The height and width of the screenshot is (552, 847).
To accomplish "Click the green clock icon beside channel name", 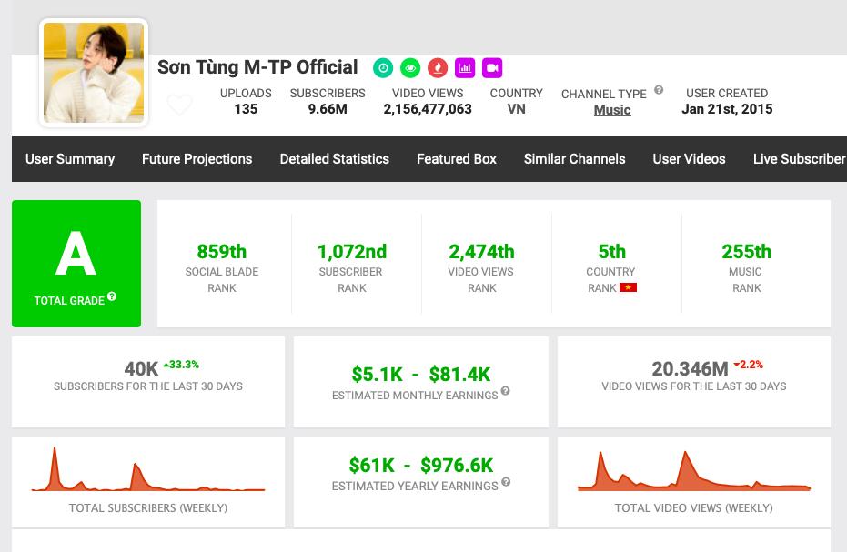I will 383,68.
